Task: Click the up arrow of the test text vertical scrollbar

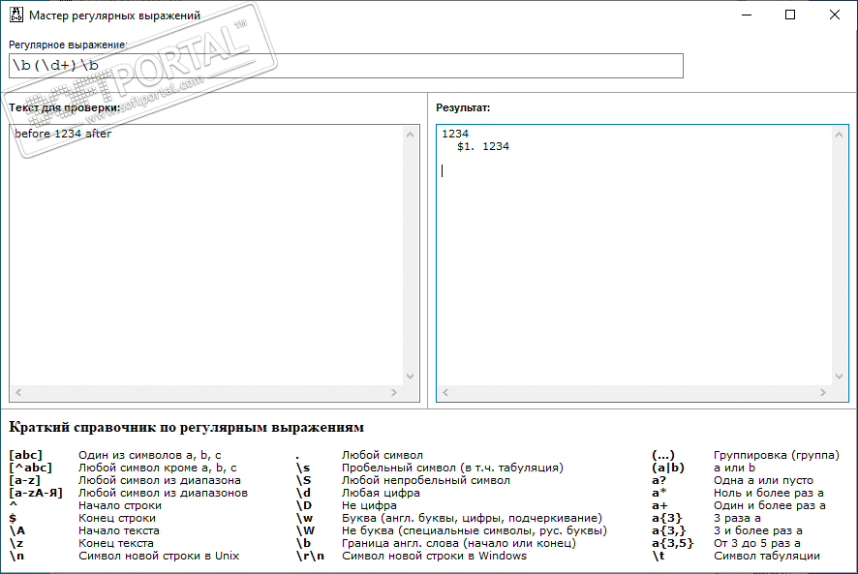Action: (411, 135)
